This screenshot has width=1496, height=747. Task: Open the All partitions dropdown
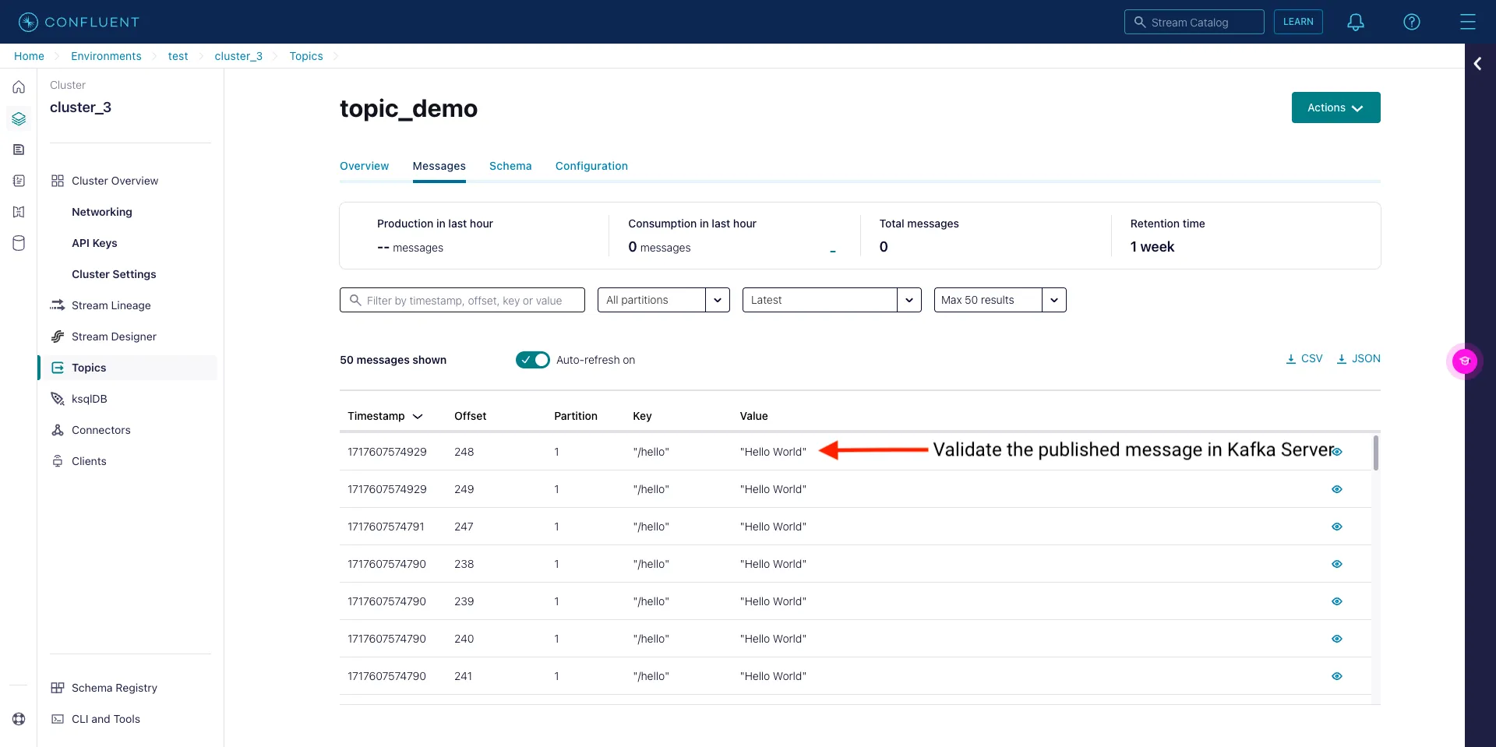click(x=663, y=300)
